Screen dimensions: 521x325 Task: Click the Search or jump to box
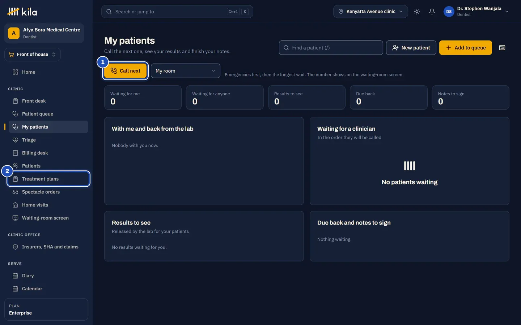pos(177,12)
